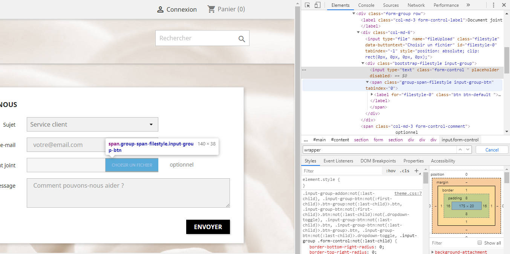The image size is (510, 254).
Task: Activate the inspect element picker icon
Action: [x=308, y=5]
